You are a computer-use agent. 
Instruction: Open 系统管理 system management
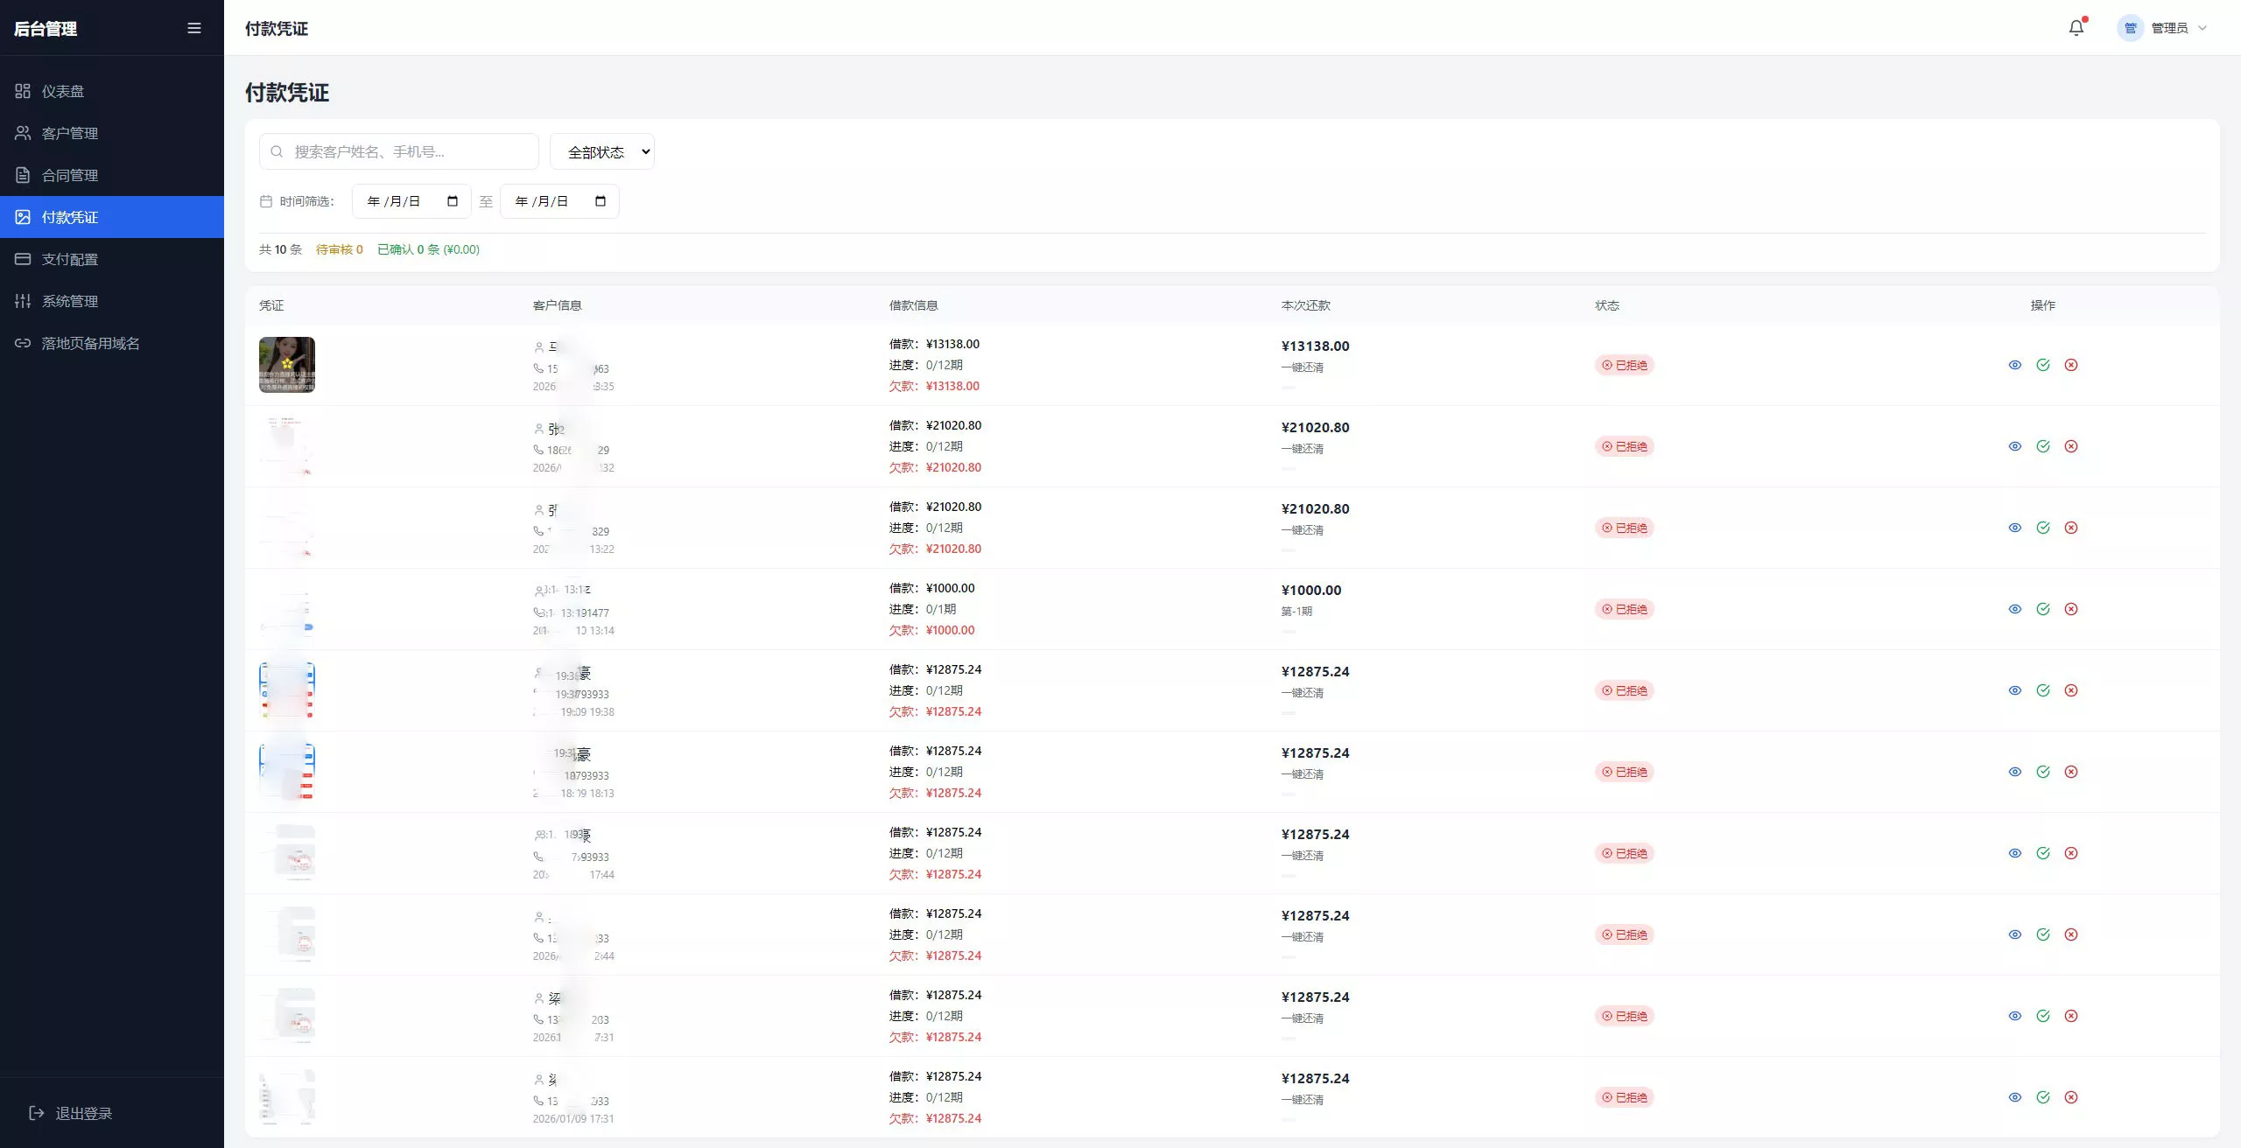click(70, 300)
